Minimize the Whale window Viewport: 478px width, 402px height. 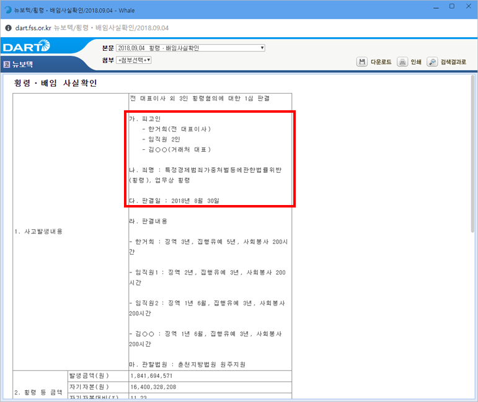tap(436, 7)
